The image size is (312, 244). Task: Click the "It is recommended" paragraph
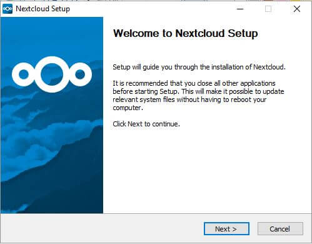(198, 96)
